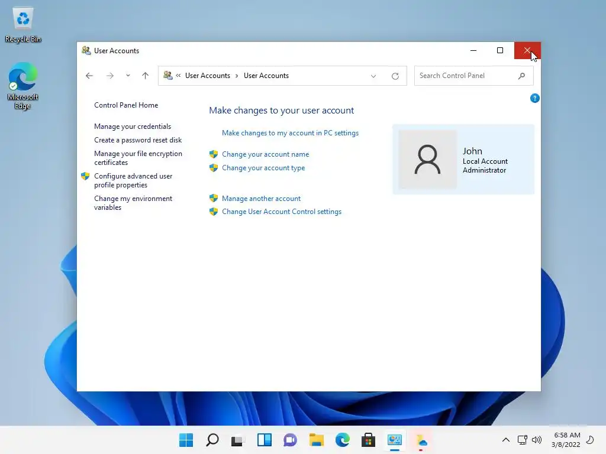Click the breadcrumb double chevron overflow
606x454 pixels.
point(178,76)
